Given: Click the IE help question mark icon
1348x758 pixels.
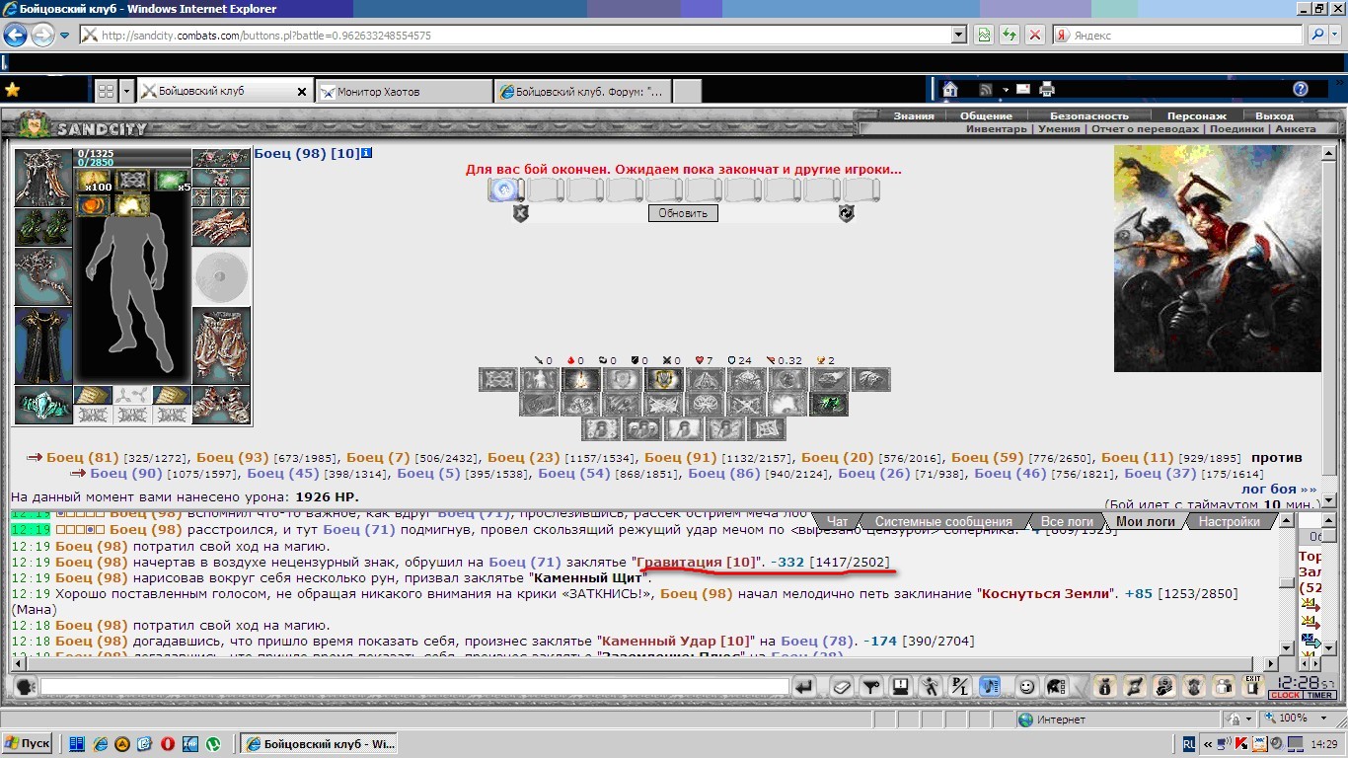Looking at the screenshot, I should click(x=1301, y=90).
